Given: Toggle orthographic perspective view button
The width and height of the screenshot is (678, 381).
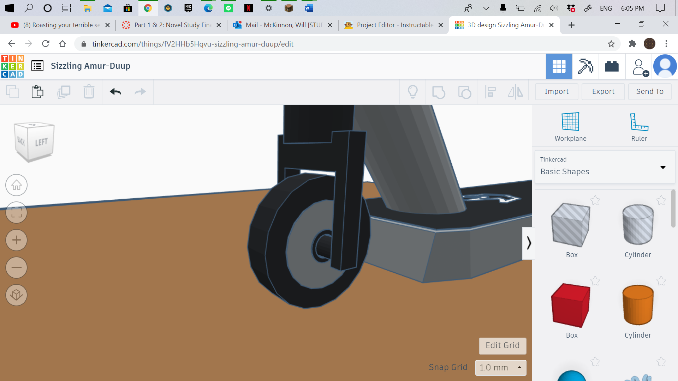Looking at the screenshot, I should coord(16,295).
